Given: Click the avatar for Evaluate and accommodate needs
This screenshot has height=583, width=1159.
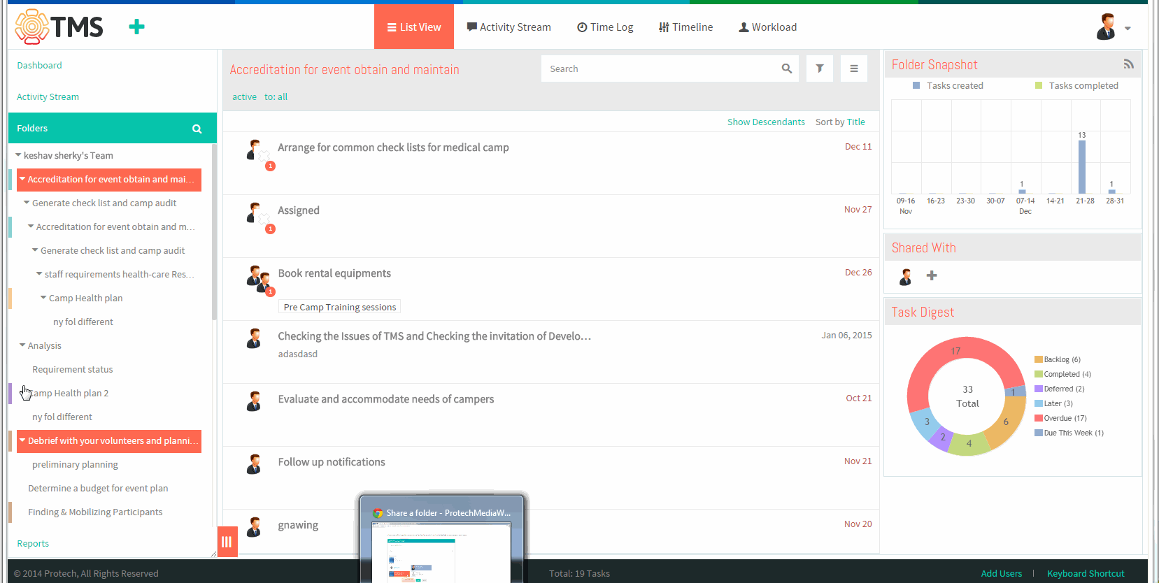Looking at the screenshot, I should (x=254, y=401).
